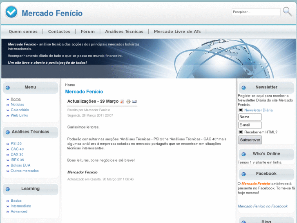Click the Menu module header
297x223 pixels.
31,87
